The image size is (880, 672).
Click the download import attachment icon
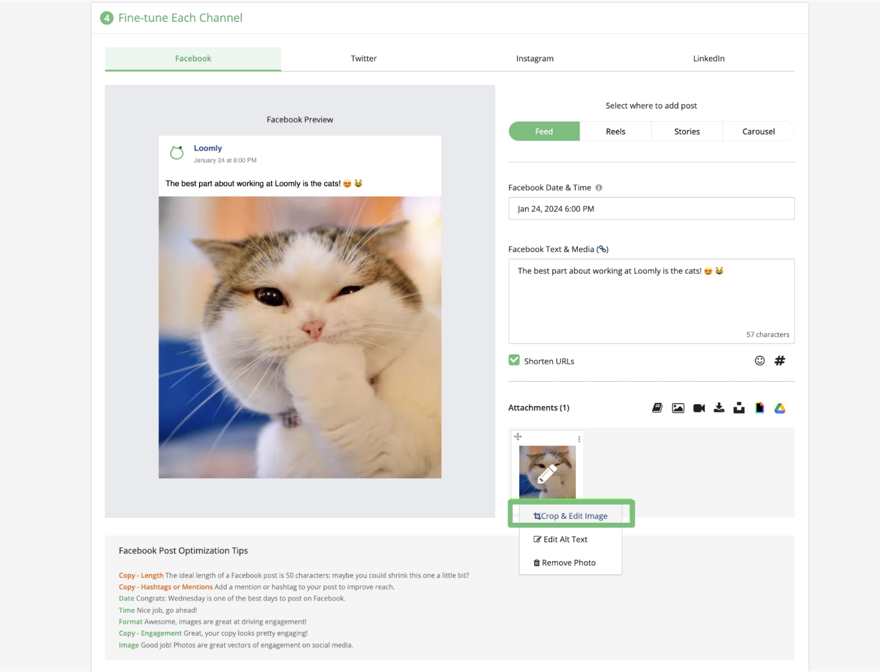pos(719,408)
